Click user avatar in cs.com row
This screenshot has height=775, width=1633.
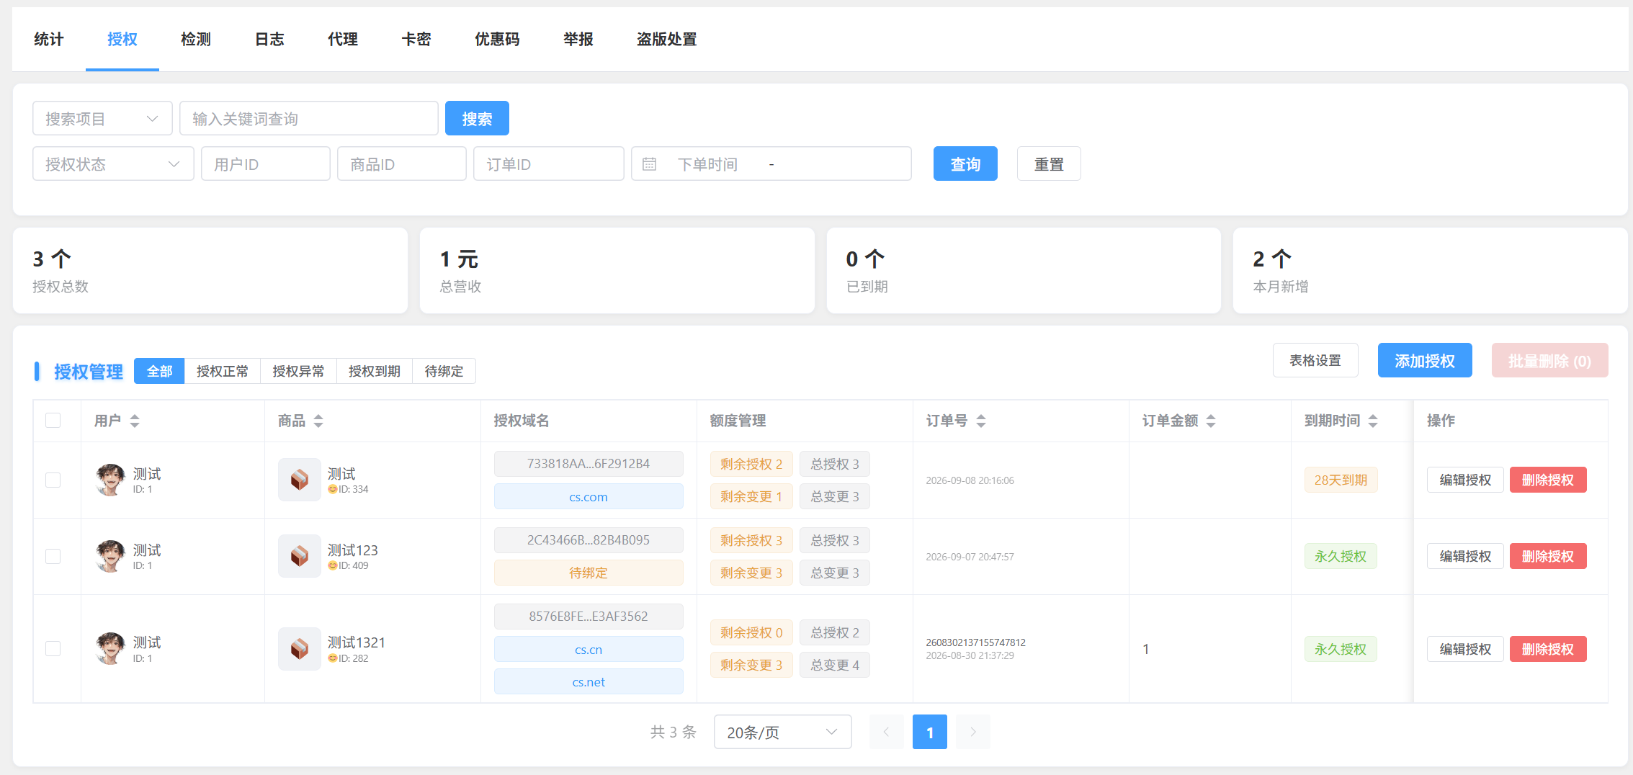coord(110,480)
